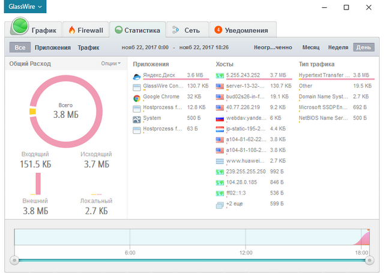Click the flag icon next to 5.255.243.252

(220, 76)
